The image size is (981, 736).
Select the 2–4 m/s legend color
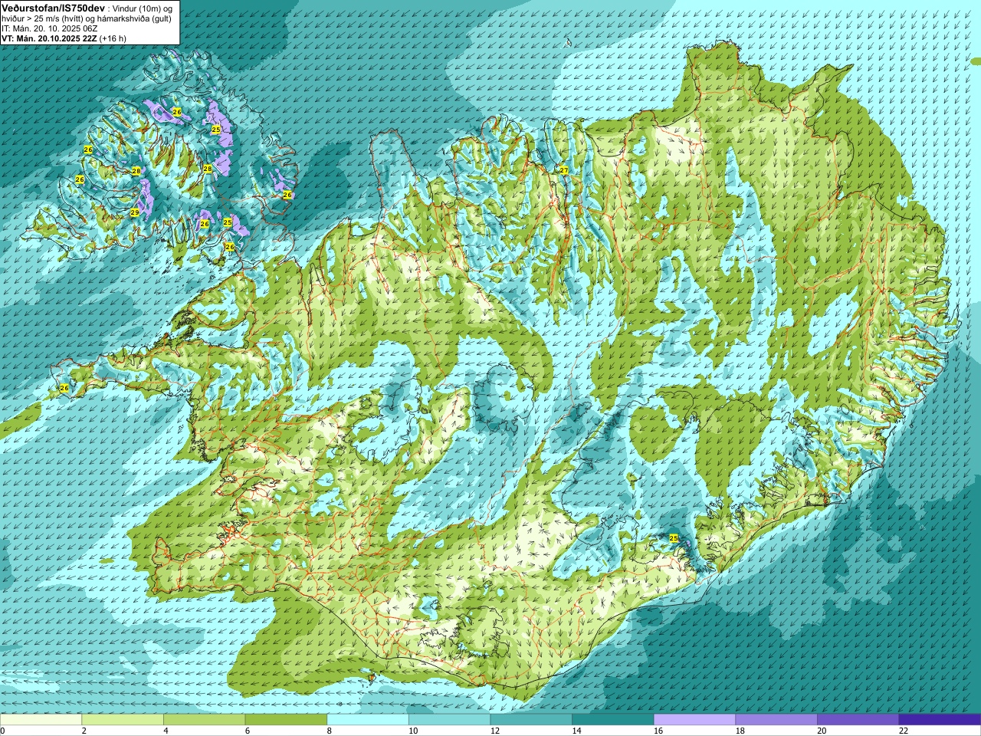(x=123, y=720)
